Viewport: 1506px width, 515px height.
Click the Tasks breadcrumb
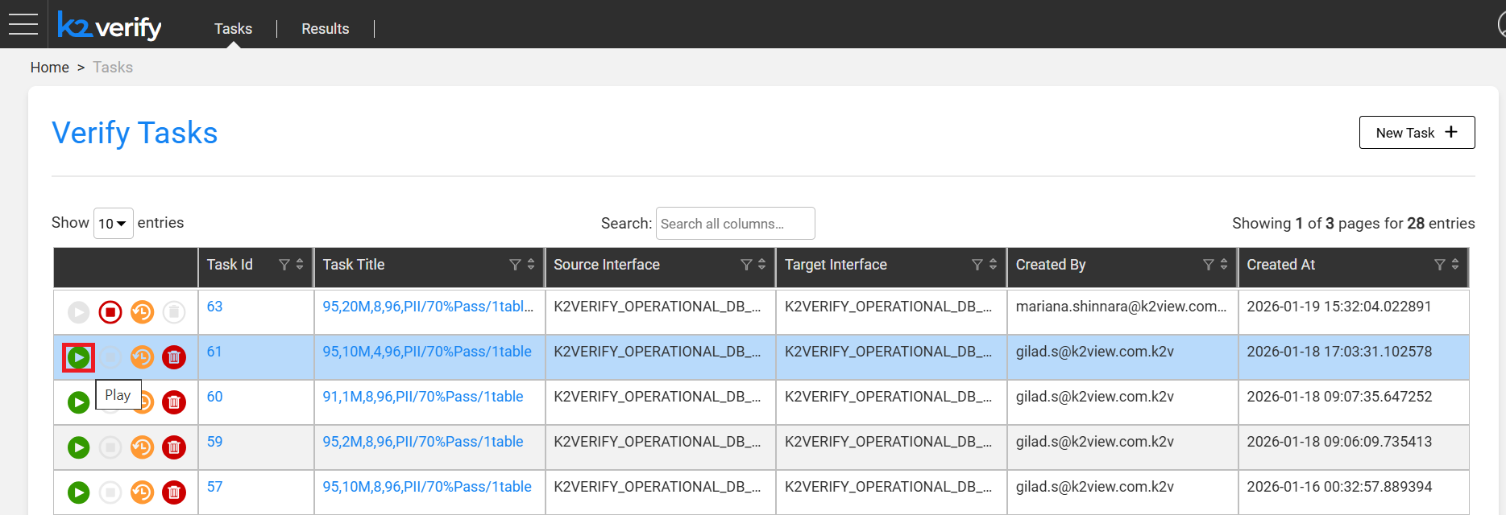pos(113,68)
